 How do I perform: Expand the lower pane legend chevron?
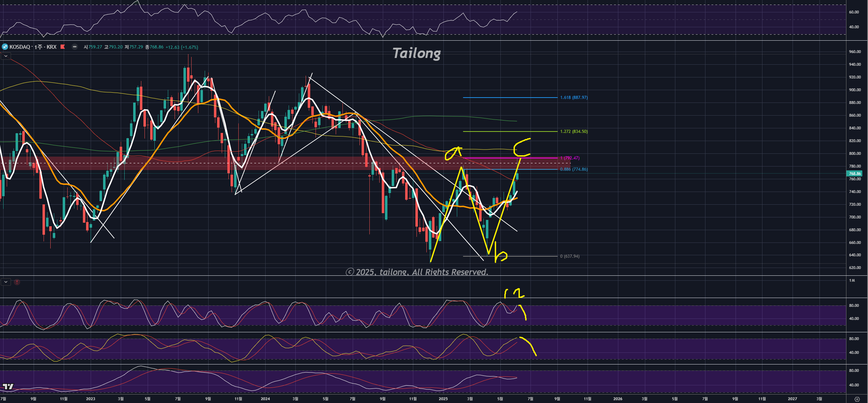6,282
